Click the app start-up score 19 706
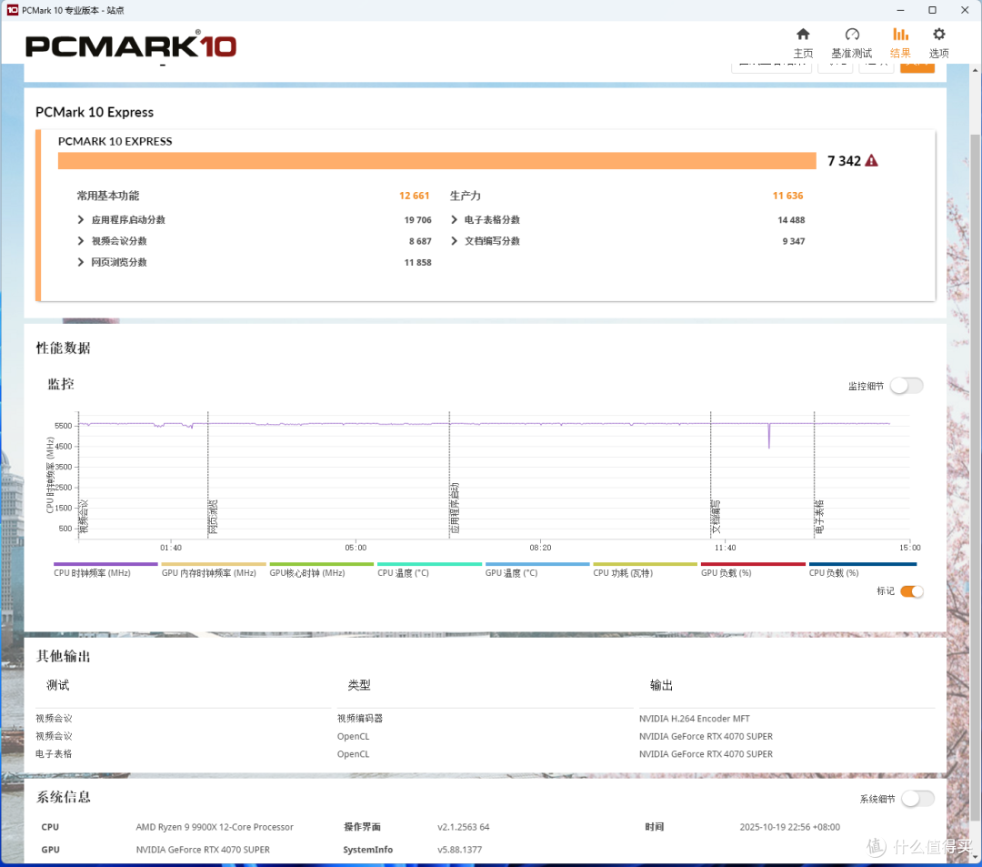 tap(417, 220)
